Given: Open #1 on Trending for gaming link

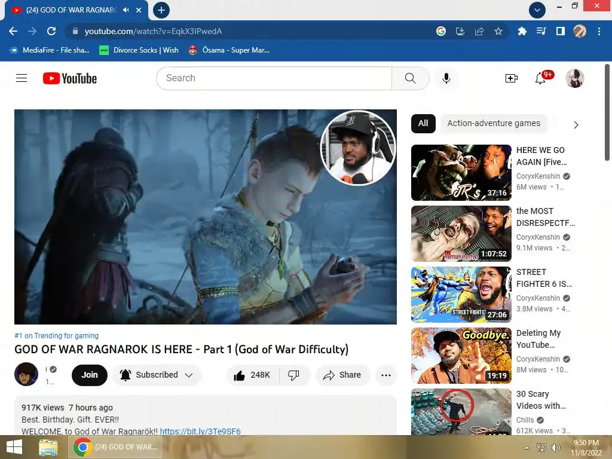Looking at the screenshot, I should [x=57, y=336].
